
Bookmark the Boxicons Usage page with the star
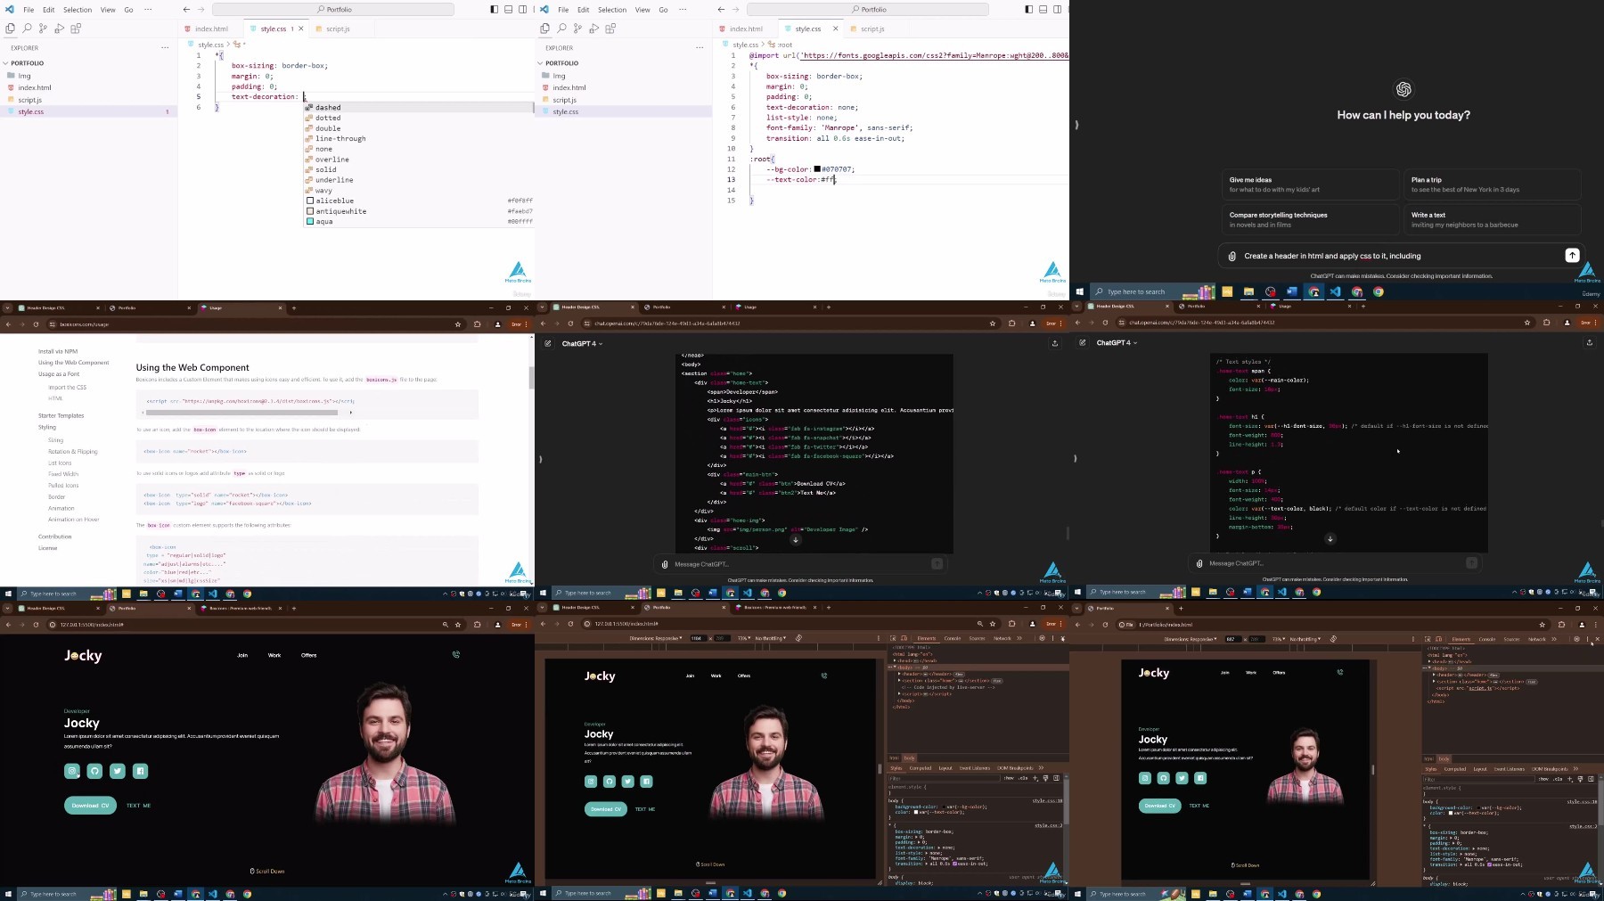(x=458, y=324)
